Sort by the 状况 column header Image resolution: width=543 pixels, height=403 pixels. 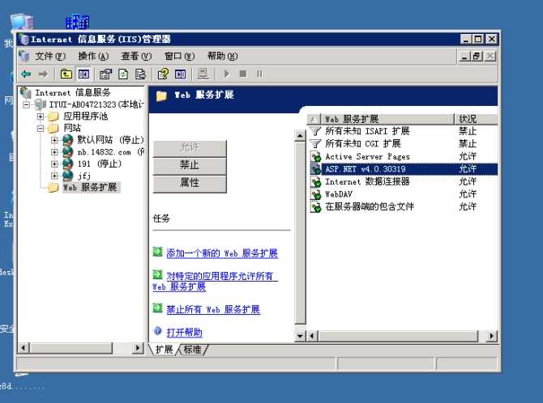[x=477, y=119]
